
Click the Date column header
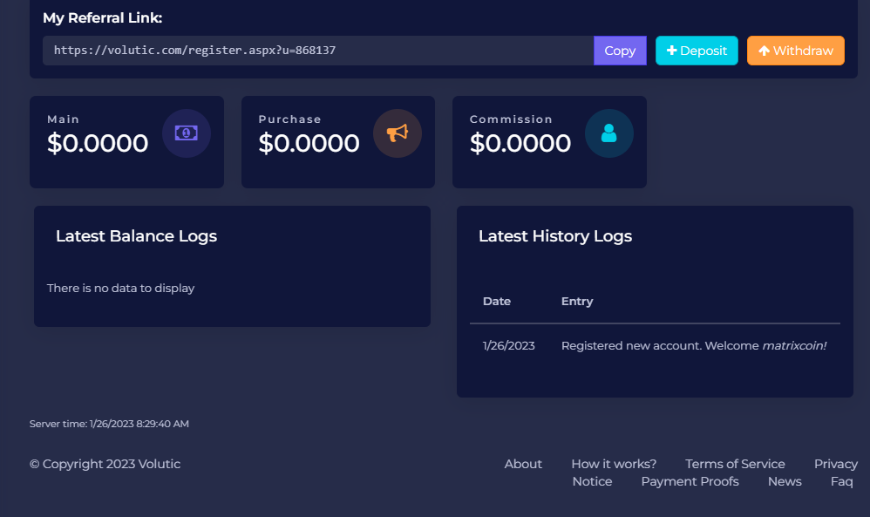(x=497, y=301)
